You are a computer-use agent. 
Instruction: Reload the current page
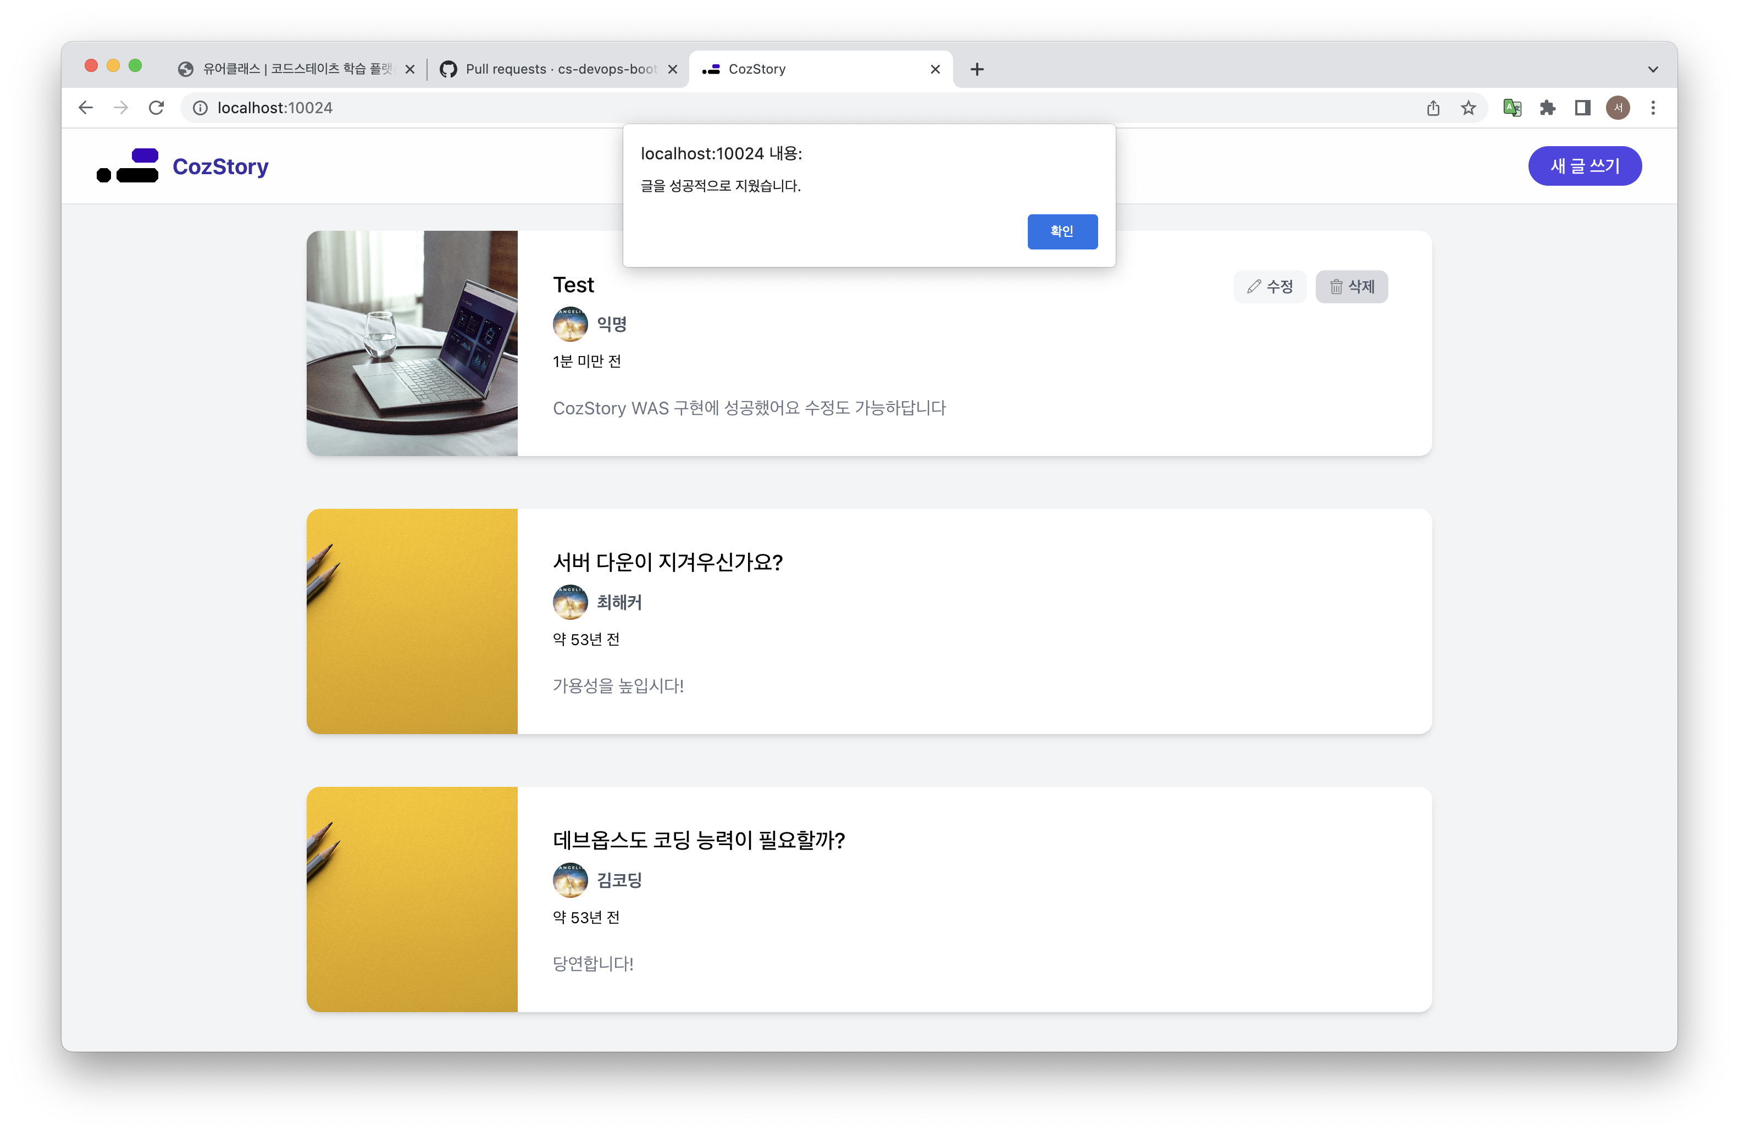(x=156, y=108)
